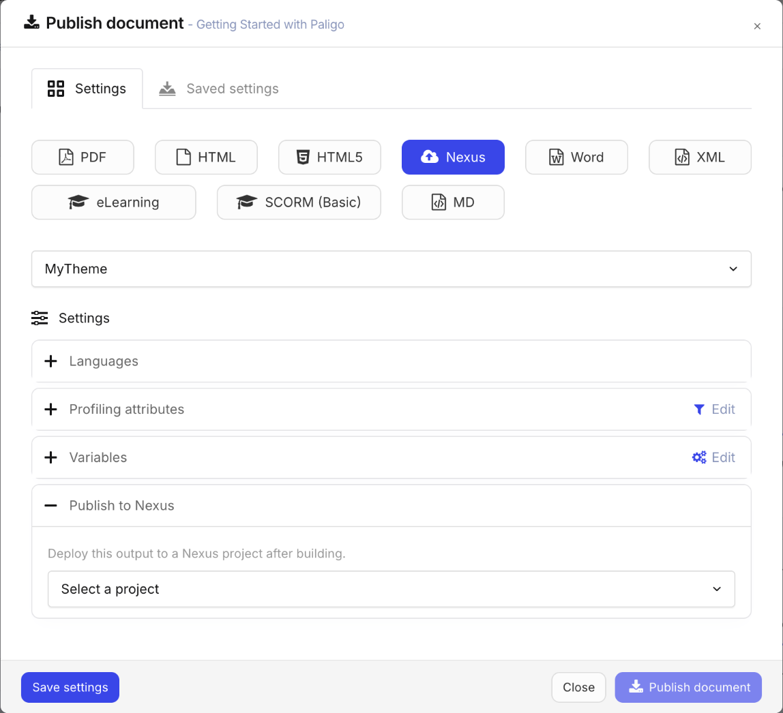Screen dimensions: 783x713
Task: Click Save settings button
Action: click(70, 688)
